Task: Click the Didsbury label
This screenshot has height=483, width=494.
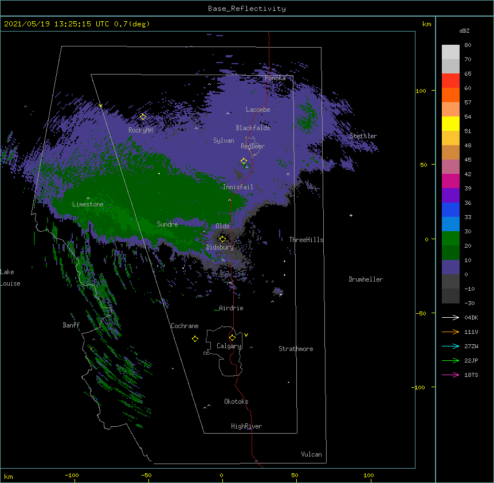Action: point(220,247)
